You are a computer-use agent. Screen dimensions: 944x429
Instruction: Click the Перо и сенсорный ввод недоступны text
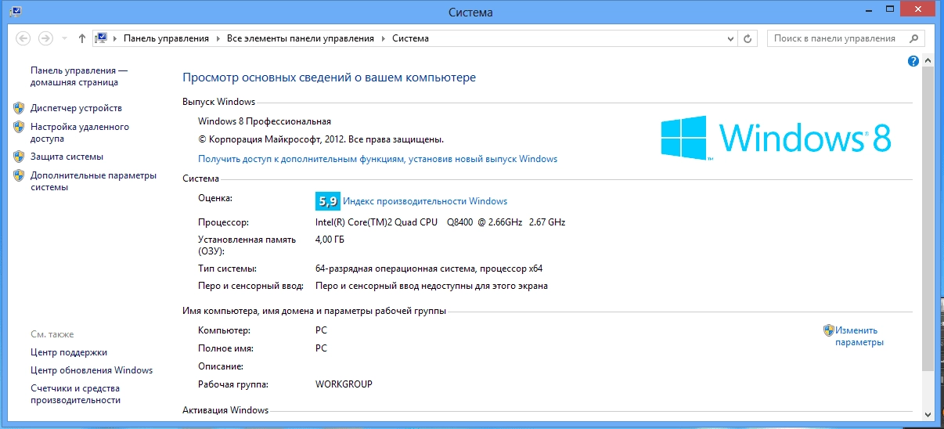431,286
